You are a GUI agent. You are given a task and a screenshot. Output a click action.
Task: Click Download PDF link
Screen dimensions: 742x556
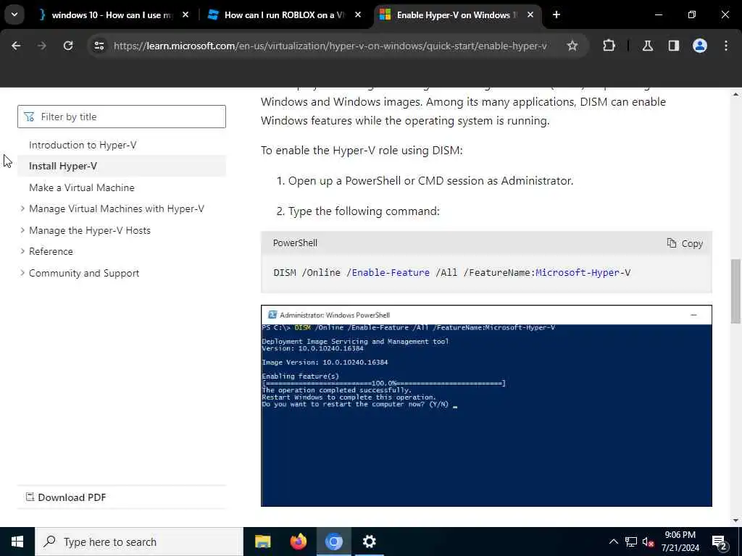66,497
